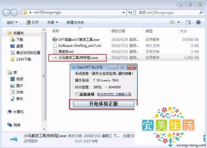
Task: Click 新建文件夹 in the toolbar
Action: (x=75, y=22)
